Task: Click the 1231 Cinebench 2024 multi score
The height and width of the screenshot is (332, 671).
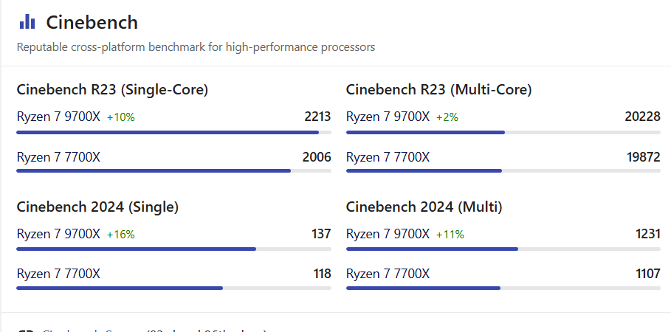Action: (x=647, y=234)
